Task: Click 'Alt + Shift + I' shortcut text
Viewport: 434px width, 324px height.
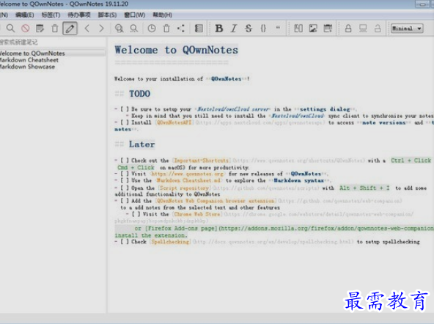Action: 364,188
